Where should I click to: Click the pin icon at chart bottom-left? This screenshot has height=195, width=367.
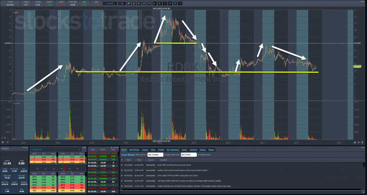(7, 142)
